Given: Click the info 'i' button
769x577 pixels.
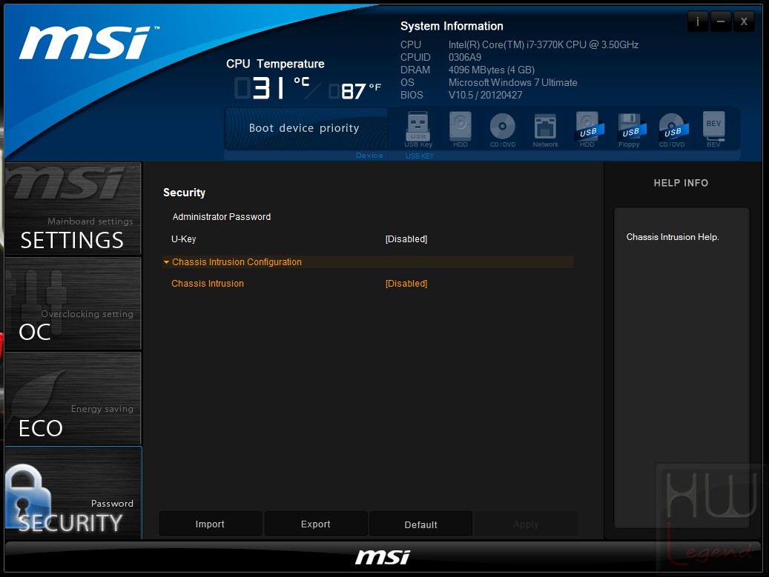Looking at the screenshot, I should pyautogui.click(x=697, y=21).
